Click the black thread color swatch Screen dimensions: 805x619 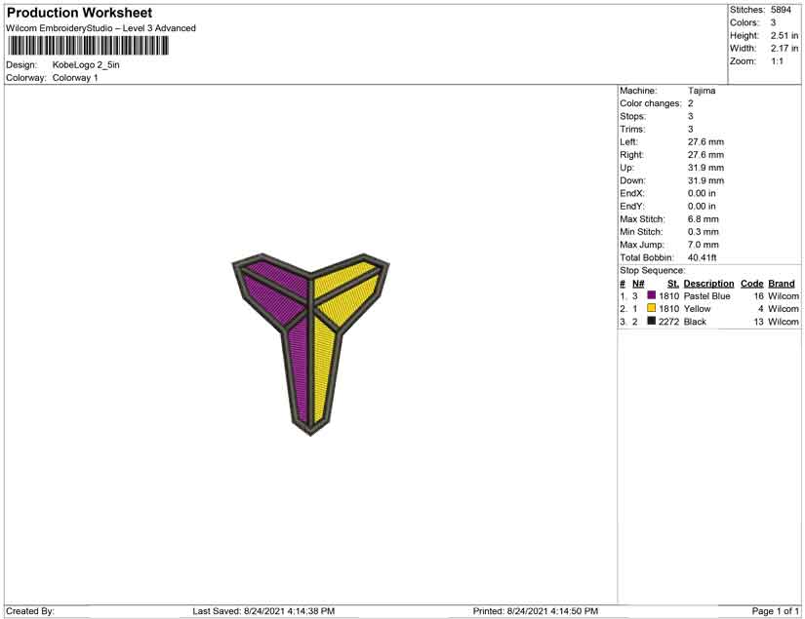[x=652, y=321]
